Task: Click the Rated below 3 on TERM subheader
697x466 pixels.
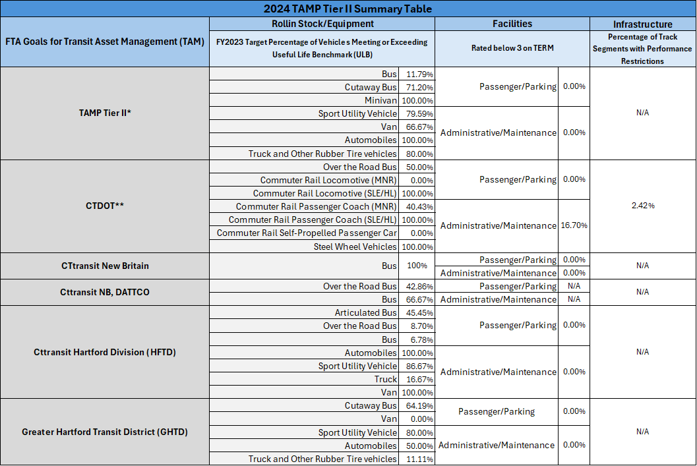Action: [512, 49]
